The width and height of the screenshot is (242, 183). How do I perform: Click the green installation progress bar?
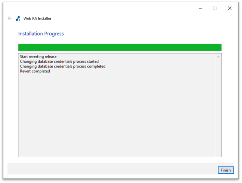coord(120,47)
